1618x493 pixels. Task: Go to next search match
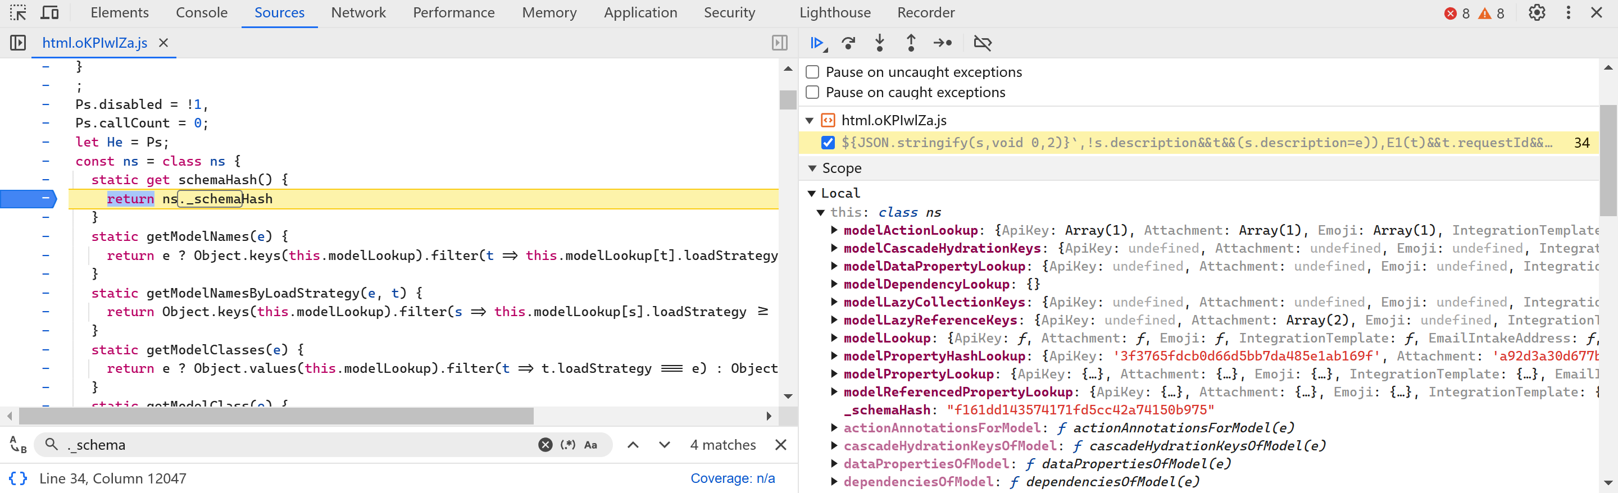[x=664, y=445]
